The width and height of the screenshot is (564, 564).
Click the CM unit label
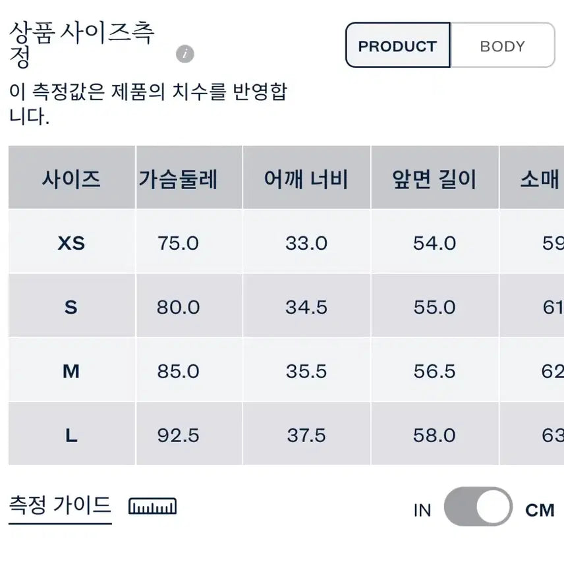[x=540, y=510]
